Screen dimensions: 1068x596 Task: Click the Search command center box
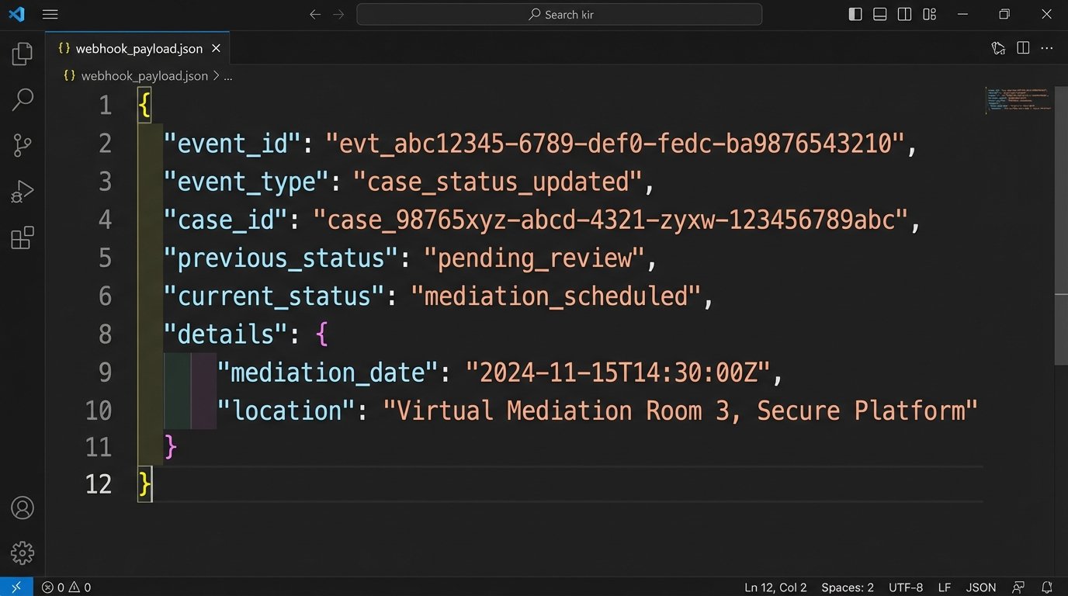point(559,14)
